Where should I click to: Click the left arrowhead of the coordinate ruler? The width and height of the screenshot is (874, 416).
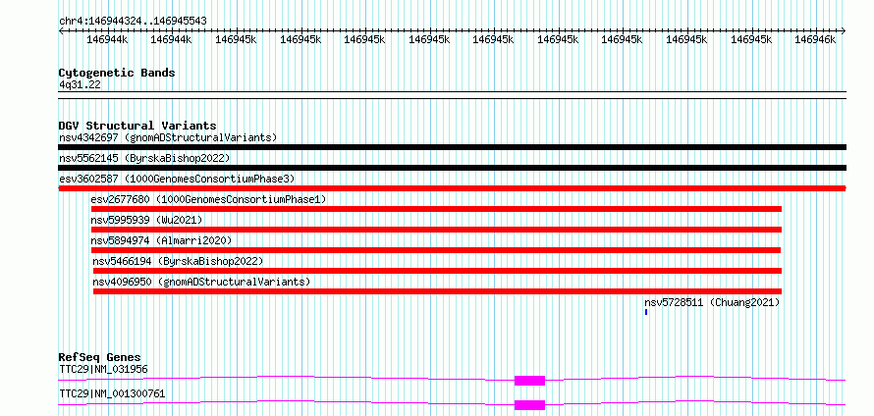click(x=61, y=30)
